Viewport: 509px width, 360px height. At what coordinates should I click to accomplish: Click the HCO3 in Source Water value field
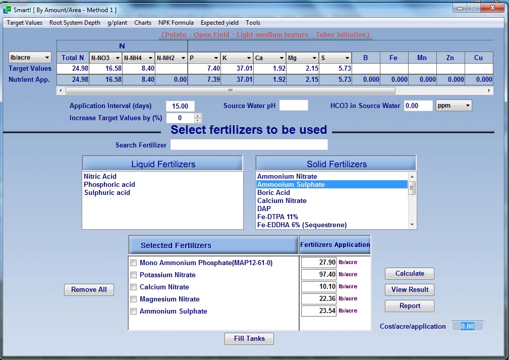pos(418,106)
